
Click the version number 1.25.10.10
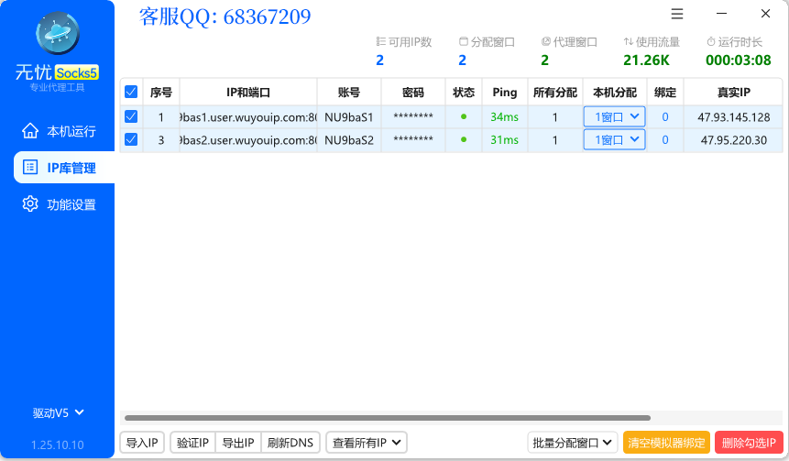(58, 445)
